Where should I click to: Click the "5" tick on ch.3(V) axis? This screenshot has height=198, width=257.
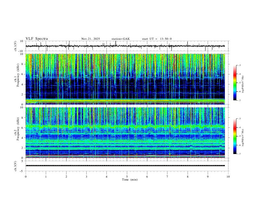pyautogui.click(x=22, y=161)
